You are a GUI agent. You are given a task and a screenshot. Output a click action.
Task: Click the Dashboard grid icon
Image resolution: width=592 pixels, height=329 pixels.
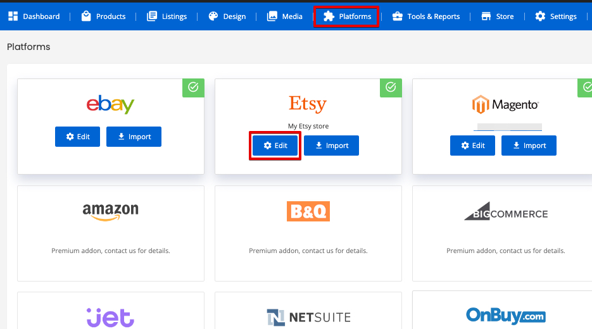(13, 16)
